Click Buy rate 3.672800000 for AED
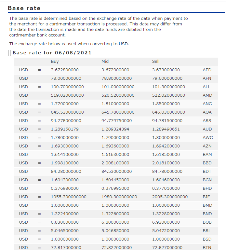The image size is (226, 250). pos(65,70)
